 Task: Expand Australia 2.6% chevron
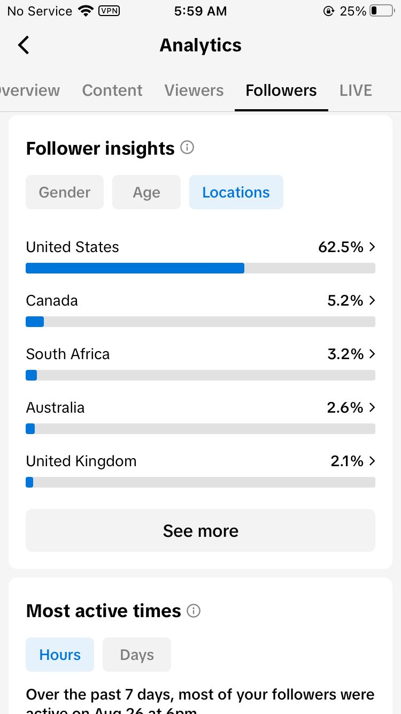(373, 407)
